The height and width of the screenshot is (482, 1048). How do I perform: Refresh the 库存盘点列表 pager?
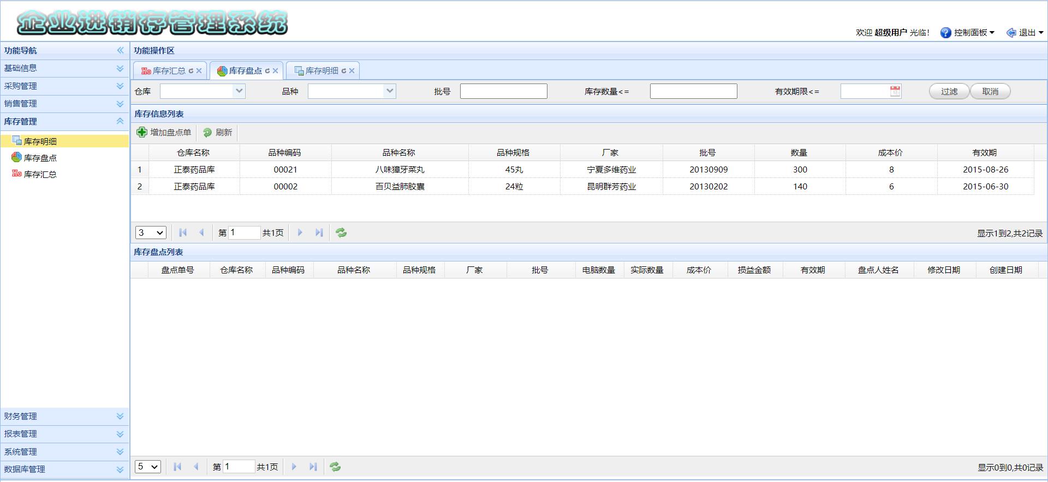point(335,467)
